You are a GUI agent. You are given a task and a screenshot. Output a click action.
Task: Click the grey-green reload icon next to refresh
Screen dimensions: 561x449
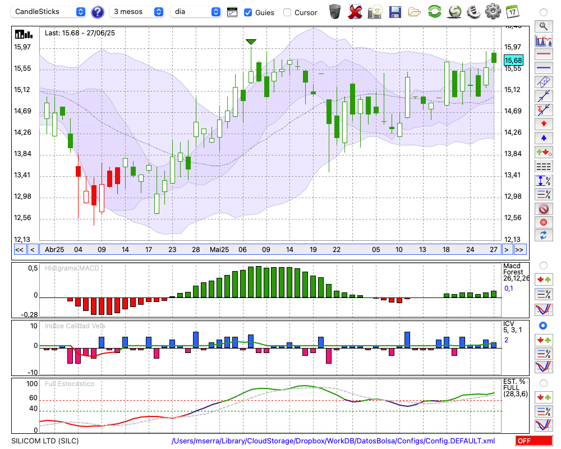pyautogui.click(x=454, y=11)
